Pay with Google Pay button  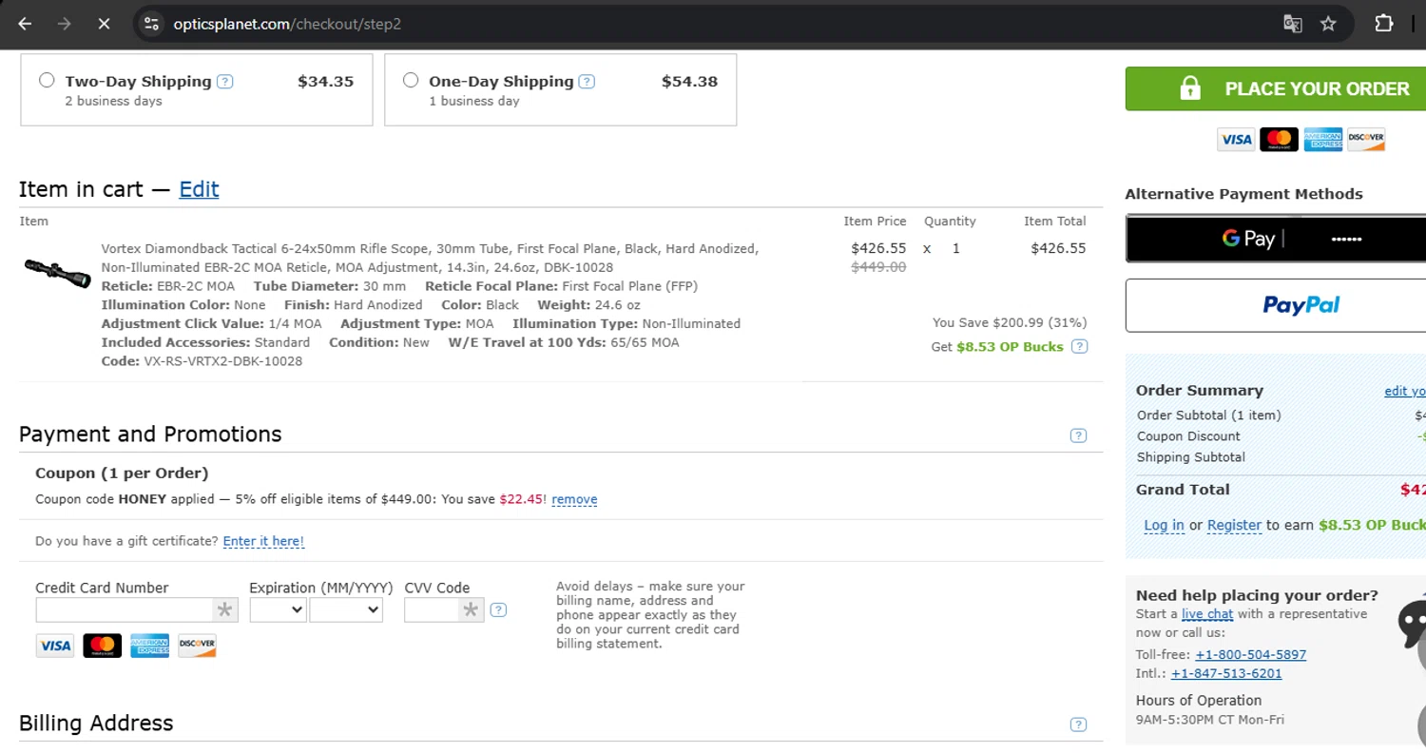(1275, 239)
